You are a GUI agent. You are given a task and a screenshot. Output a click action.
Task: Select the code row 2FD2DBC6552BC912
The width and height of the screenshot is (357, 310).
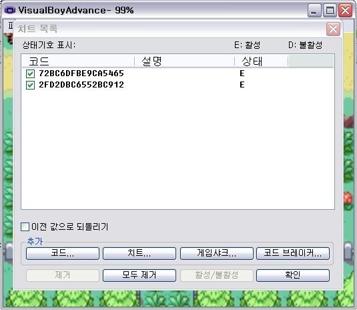[x=81, y=85]
